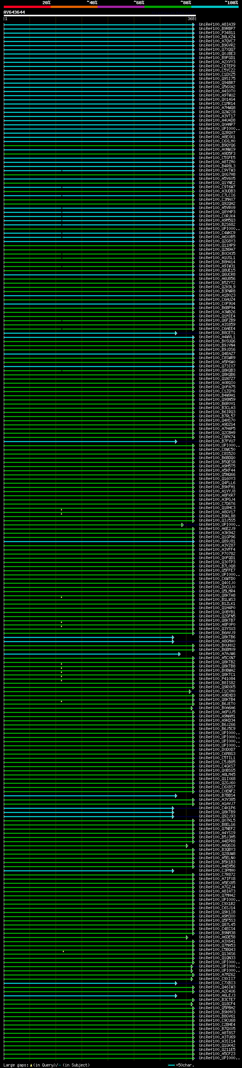The width and height of the screenshot is (242, 1068).
Task: Select hit label UniRef100_C4K1P6
Action: 217,808
